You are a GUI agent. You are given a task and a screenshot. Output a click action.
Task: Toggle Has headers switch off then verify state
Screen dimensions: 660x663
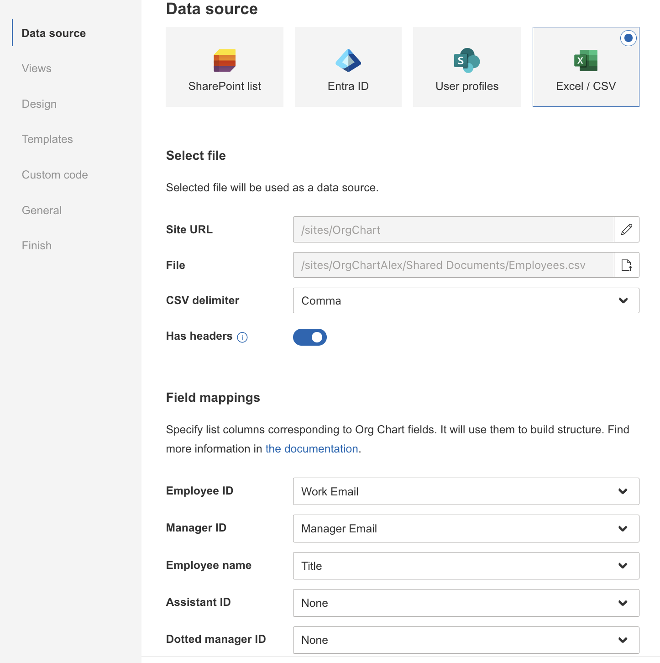[x=310, y=337]
